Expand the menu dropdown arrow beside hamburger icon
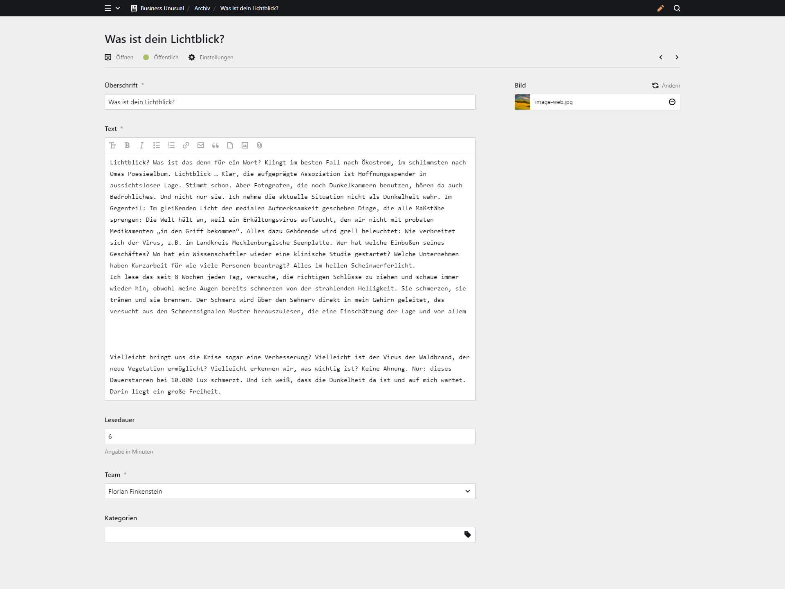This screenshot has height=589, width=785. click(118, 8)
